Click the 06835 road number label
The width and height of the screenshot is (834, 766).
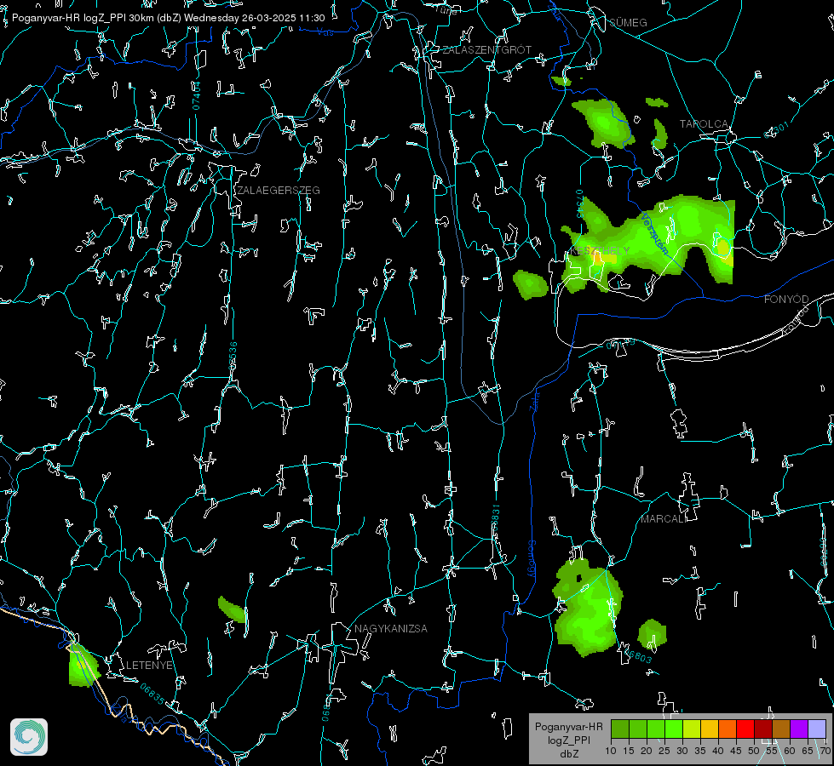tap(152, 695)
